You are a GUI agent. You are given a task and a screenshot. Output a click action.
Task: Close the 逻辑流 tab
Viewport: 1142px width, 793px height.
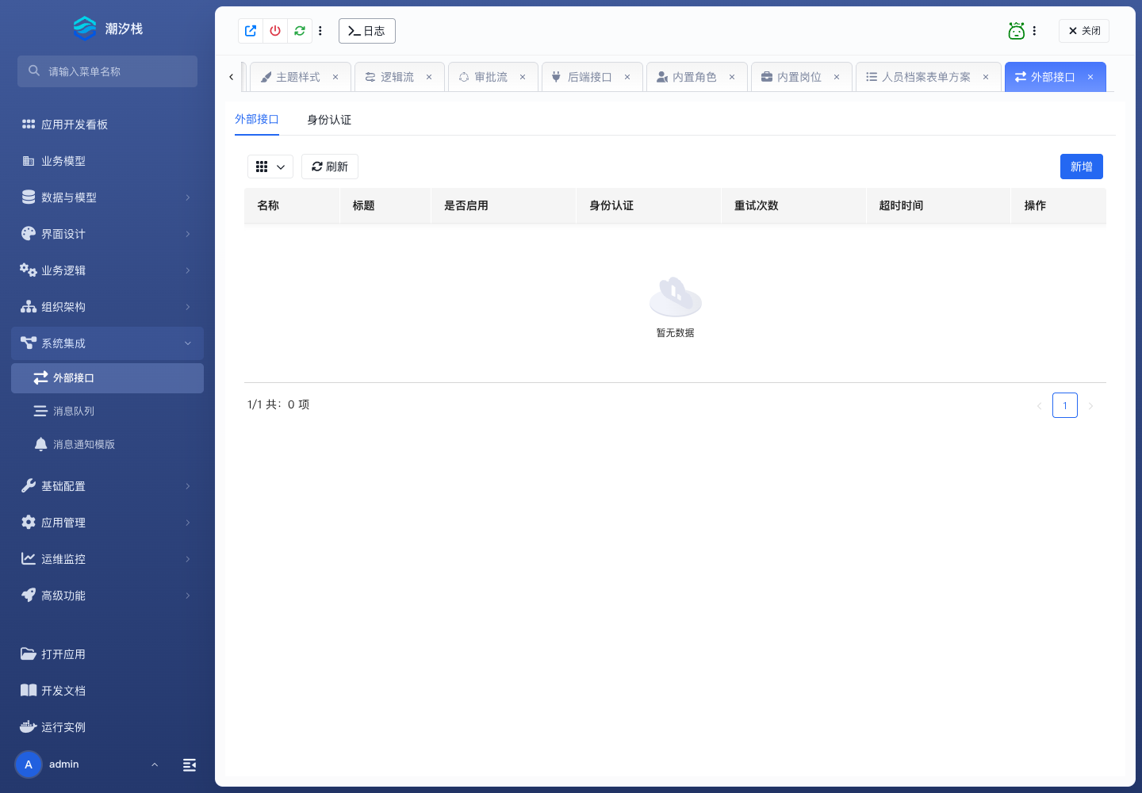tap(429, 77)
